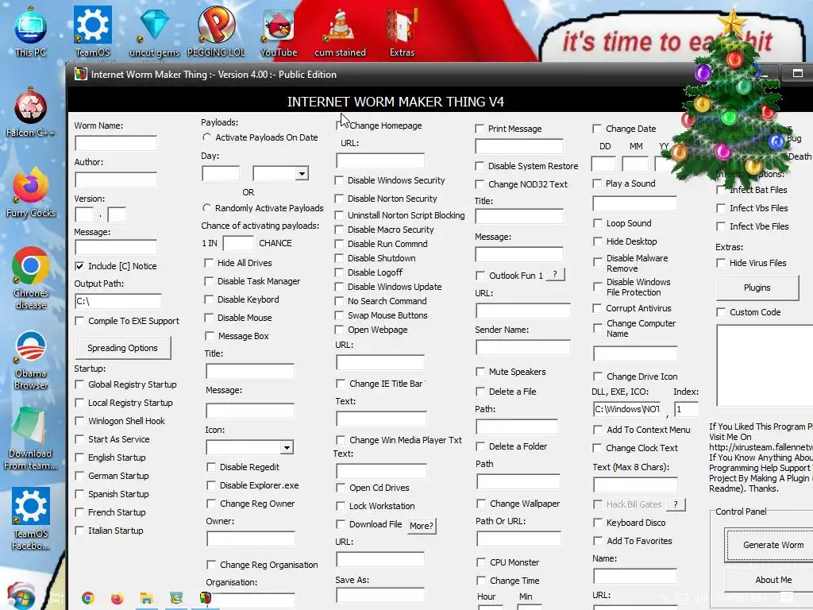813x610 pixels.
Task: Click the Worm Maker taskbar icon
Action: pyautogui.click(x=206, y=598)
